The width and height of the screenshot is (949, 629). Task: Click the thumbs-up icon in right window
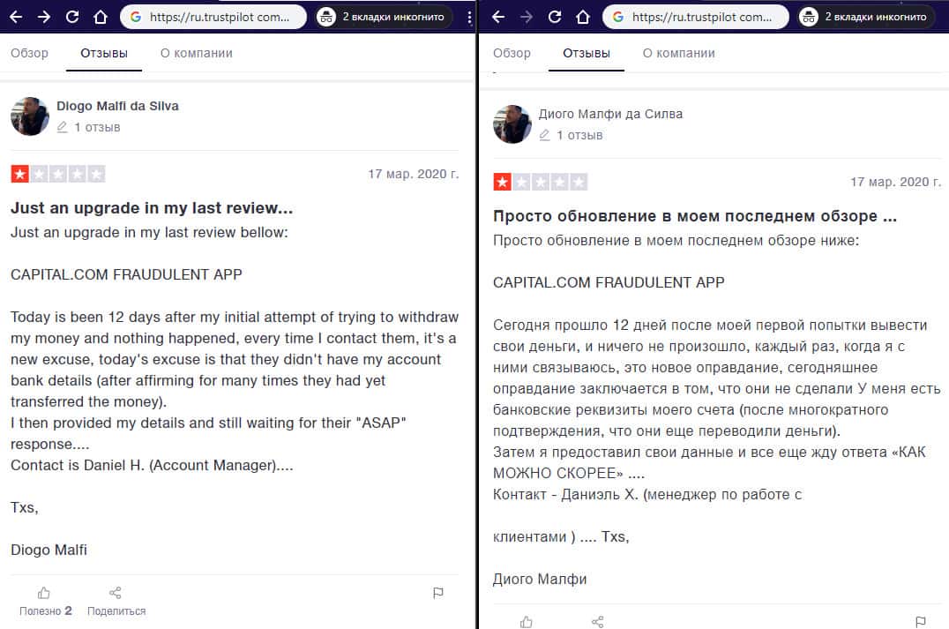click(526, 622)
